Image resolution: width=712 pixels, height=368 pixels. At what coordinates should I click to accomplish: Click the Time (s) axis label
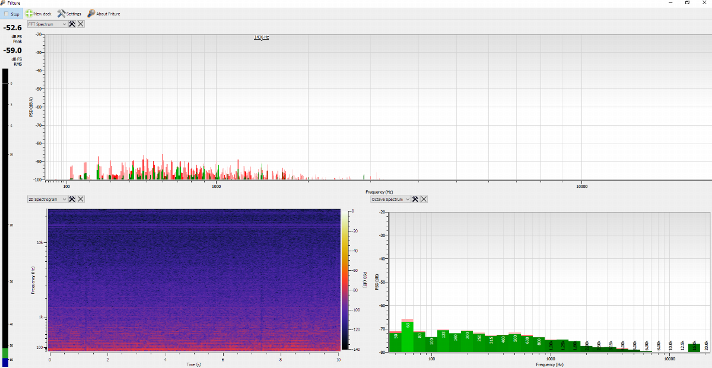point(194,364)
